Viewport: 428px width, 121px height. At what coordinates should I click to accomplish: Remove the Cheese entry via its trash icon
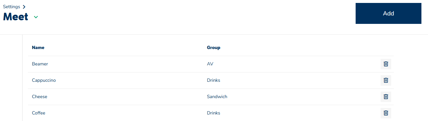(386, 97)
